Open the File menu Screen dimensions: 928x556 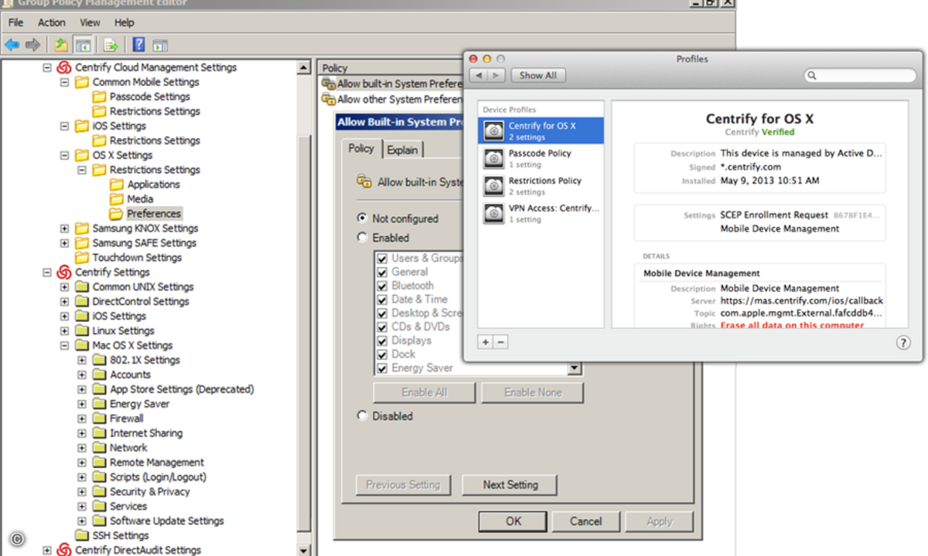[x=16, y=22]
